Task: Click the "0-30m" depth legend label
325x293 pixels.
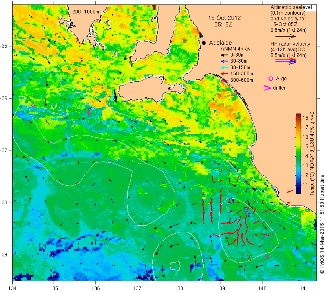Action: 237,55
